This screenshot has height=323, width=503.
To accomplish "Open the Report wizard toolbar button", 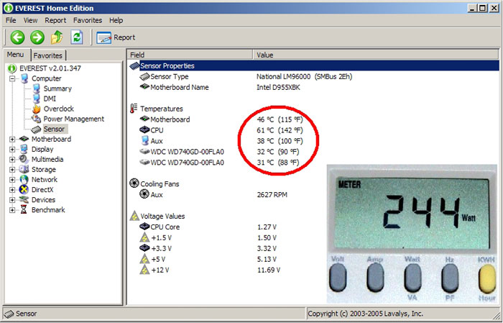I will [x=116, y=37].
